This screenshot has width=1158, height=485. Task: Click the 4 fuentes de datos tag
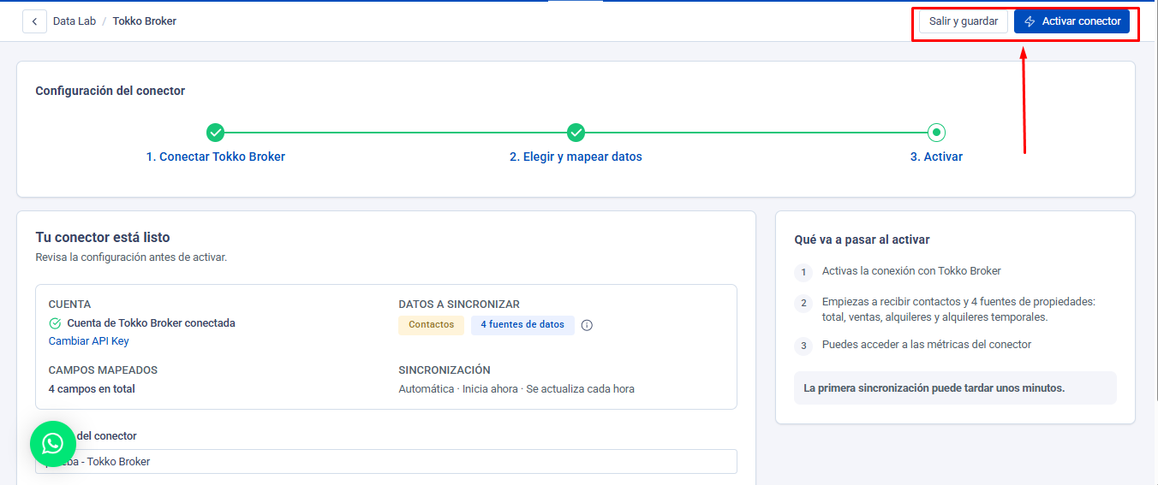[522, 325]
